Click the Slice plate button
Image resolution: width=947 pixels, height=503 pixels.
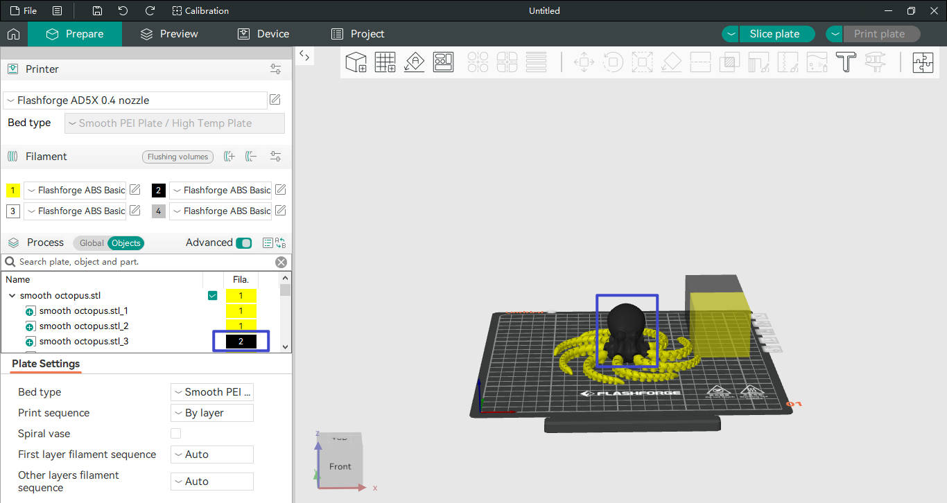point(776,34)
